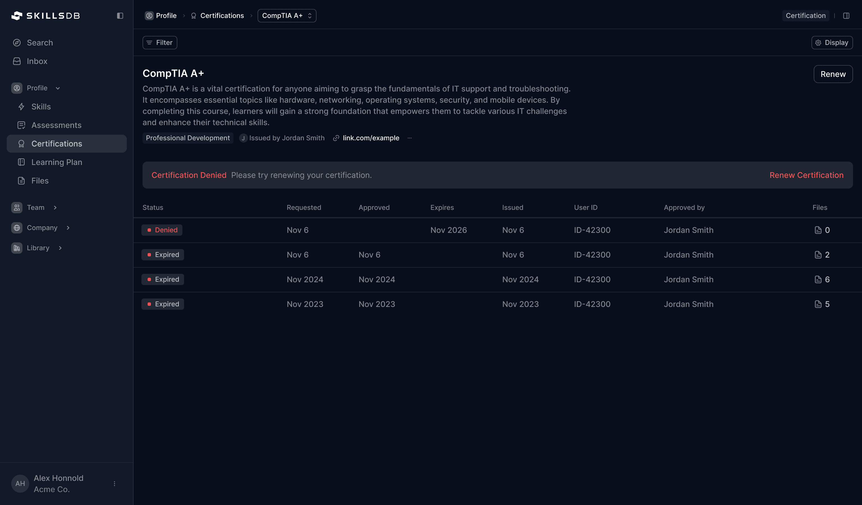Collapse the sidebar using the panel toggle
The image size is (862, 505).
coord(120,15)
